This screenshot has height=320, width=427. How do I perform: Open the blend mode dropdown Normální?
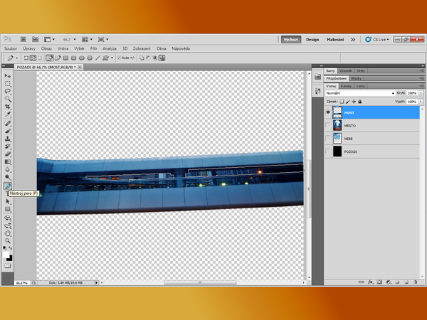pos(359,93)
